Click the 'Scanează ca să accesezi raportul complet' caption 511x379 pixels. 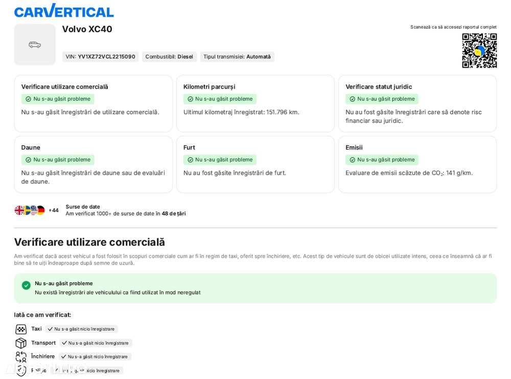click(453, 27)
